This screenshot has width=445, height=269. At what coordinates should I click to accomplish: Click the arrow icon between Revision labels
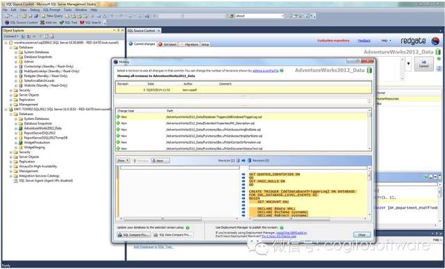coord(244,160)
